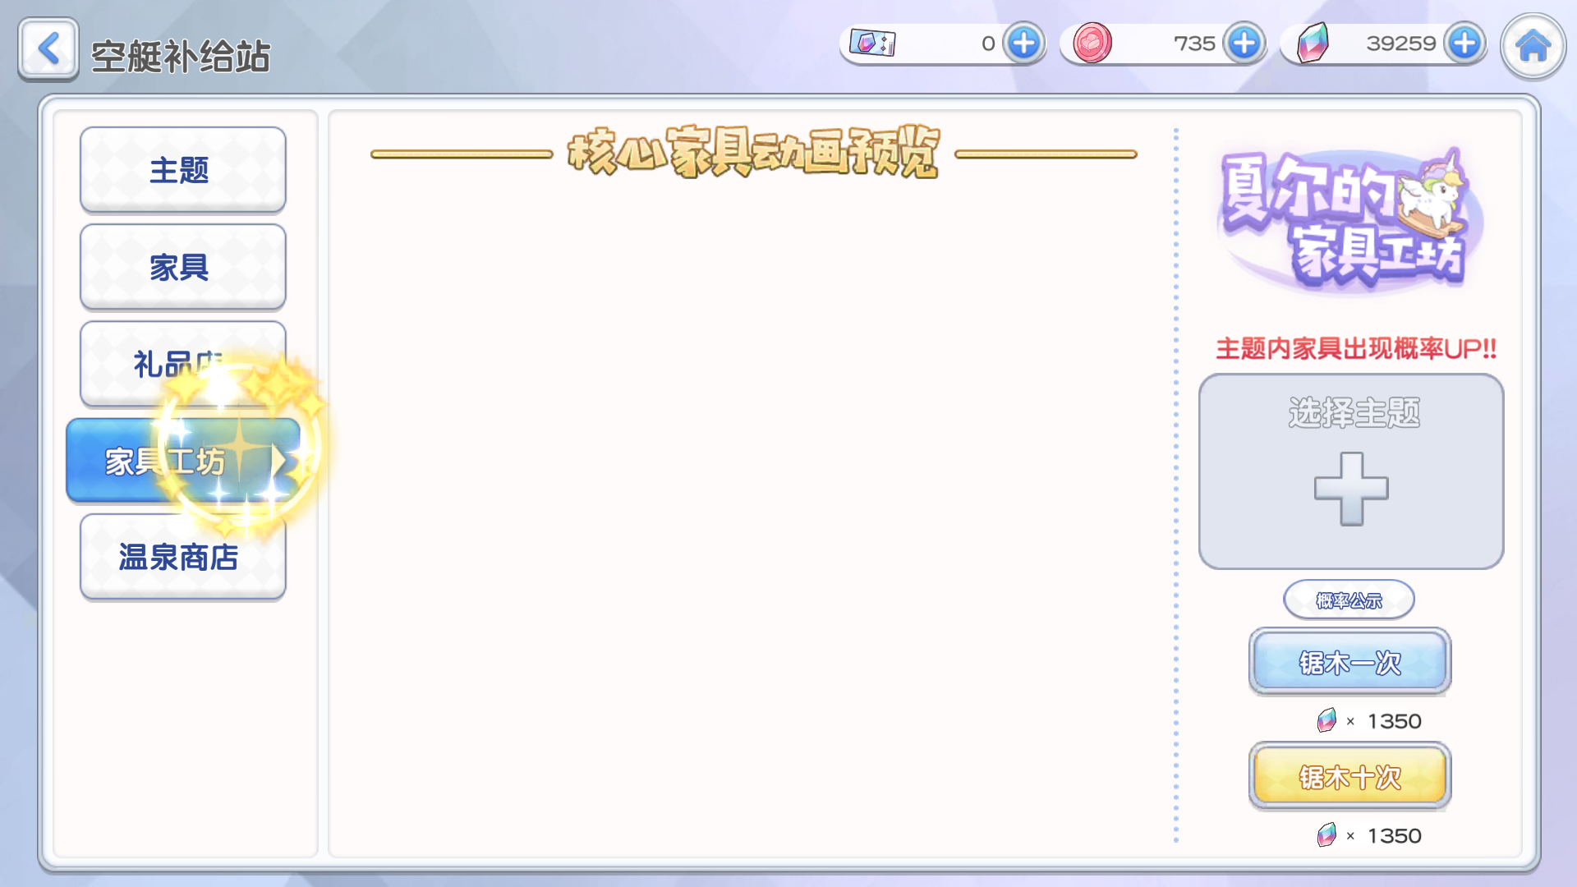The width and height of the screenshot is (1577, 887).
Task: Click the large plus in 选择主题
Action: click(1351, 489)
